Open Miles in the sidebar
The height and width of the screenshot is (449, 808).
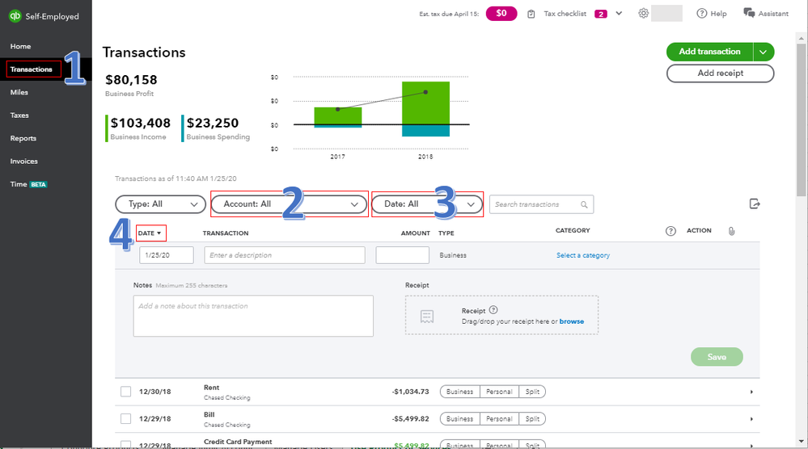(x=19, y=92)
